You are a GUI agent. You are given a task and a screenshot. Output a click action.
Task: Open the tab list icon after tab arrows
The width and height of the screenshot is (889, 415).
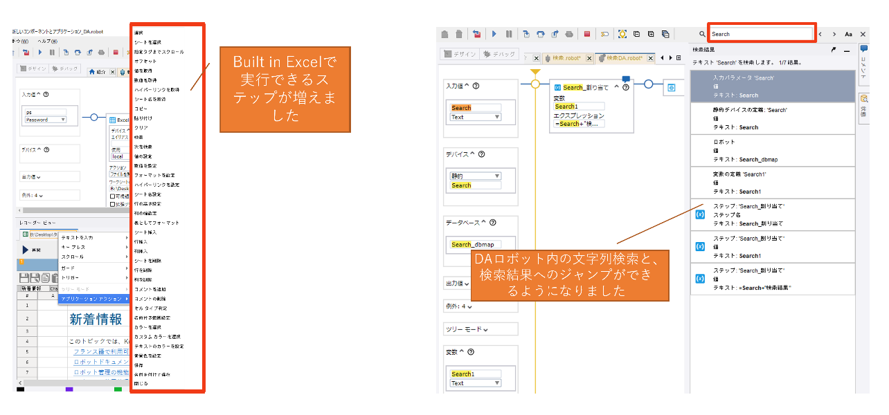678,57
